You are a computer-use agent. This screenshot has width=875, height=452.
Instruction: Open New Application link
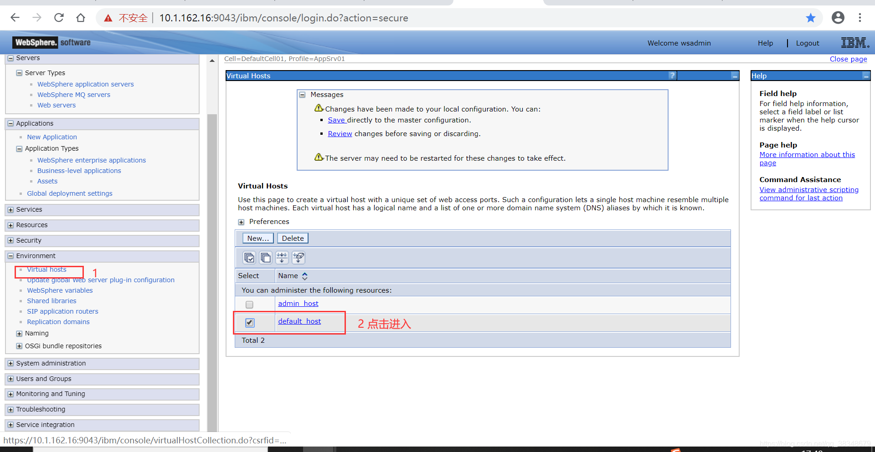pos(52,137)
